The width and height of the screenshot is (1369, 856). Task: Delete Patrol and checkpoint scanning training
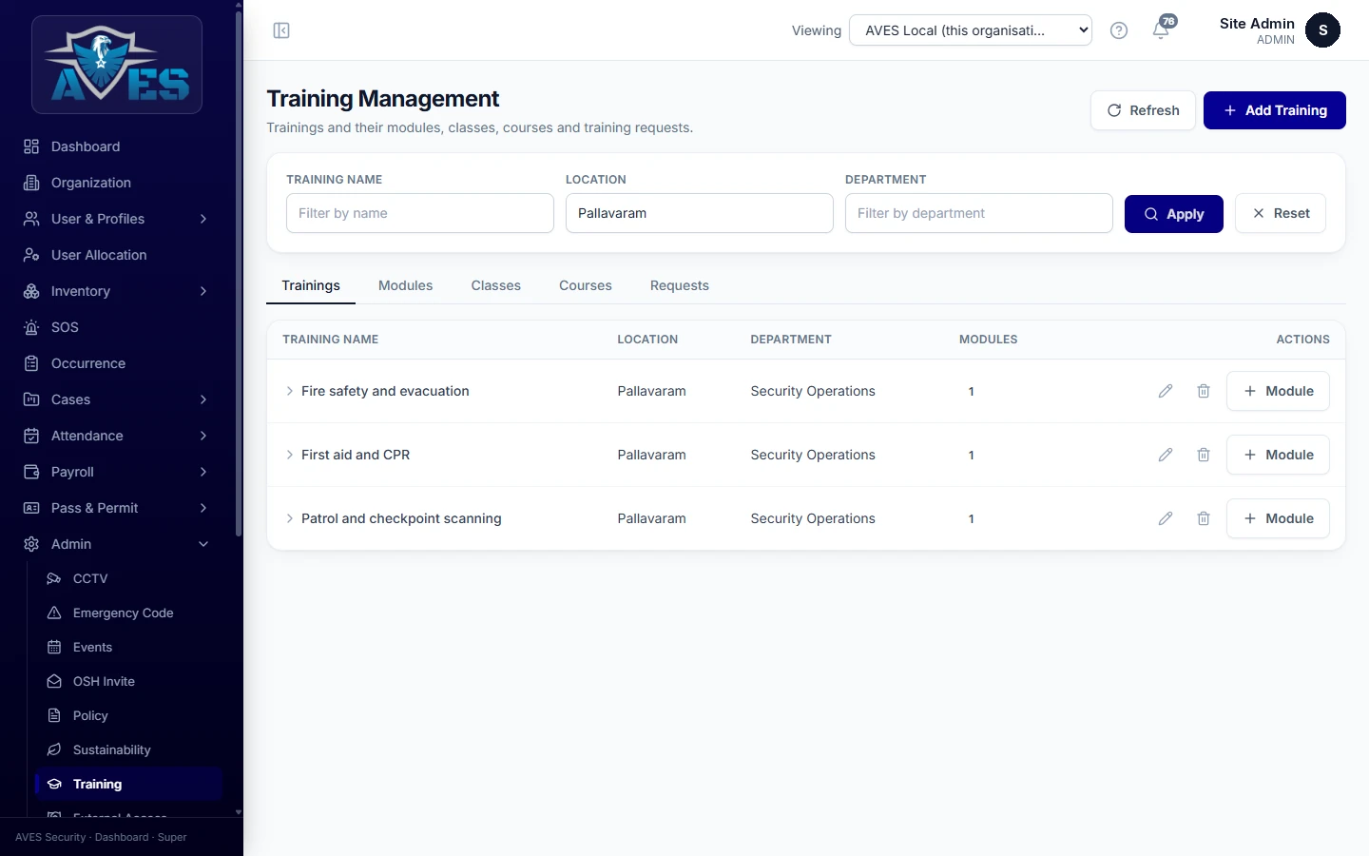(1204, 518)
